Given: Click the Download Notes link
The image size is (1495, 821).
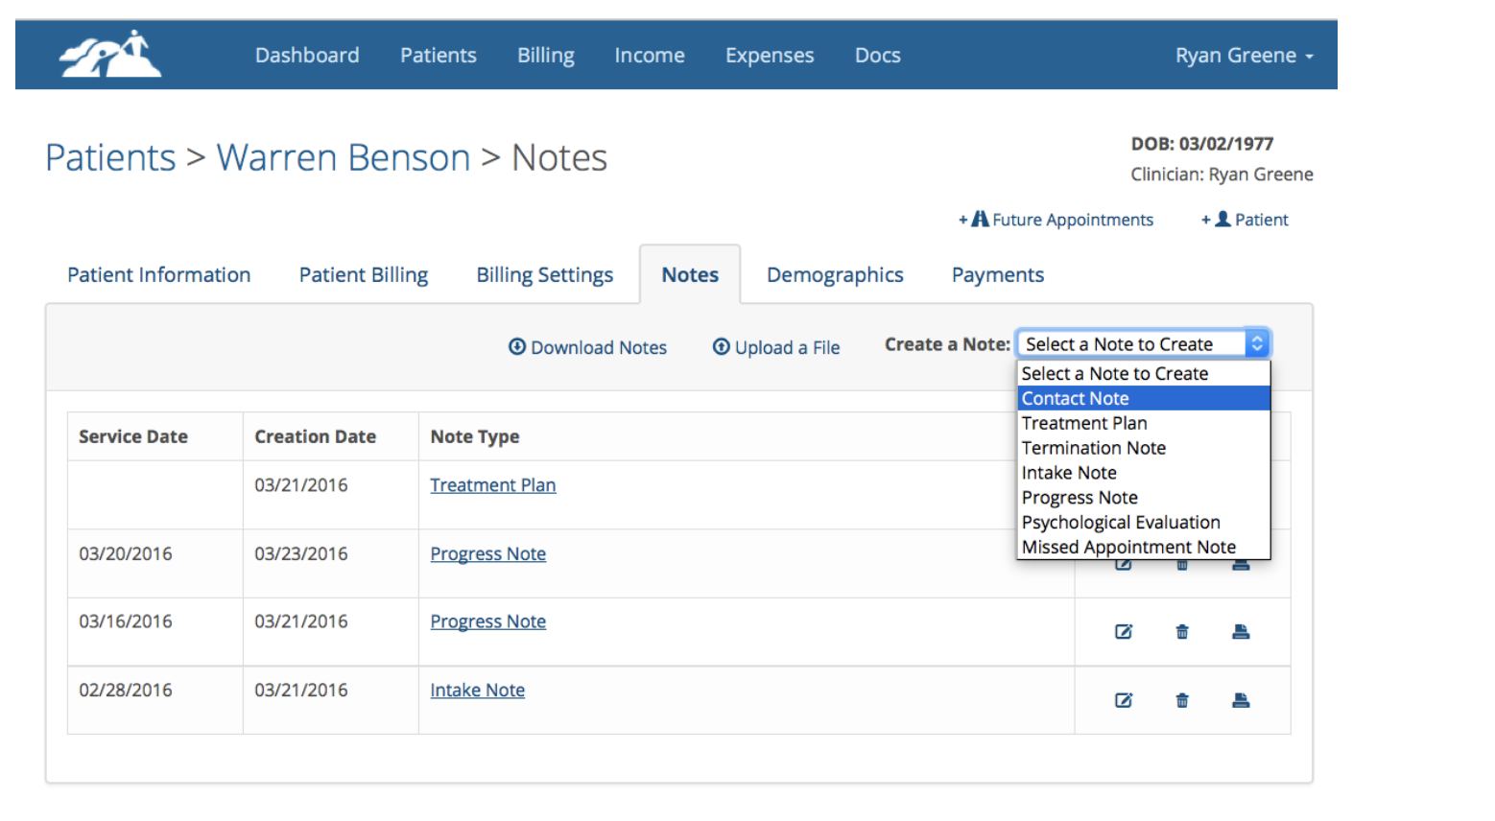Looking at the screenshot, I should click(x=587, y=347).
